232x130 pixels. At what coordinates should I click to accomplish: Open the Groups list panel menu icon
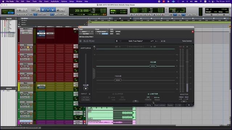tap(16, 88)
